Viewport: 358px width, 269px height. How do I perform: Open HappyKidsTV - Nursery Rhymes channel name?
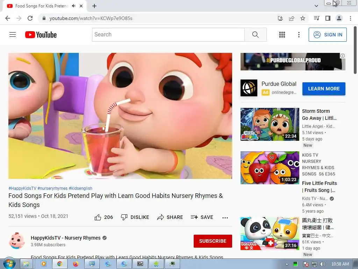pos(65,238)
